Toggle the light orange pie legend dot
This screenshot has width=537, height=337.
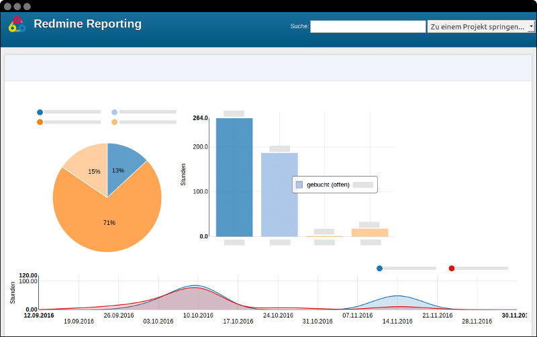(114, 122)
